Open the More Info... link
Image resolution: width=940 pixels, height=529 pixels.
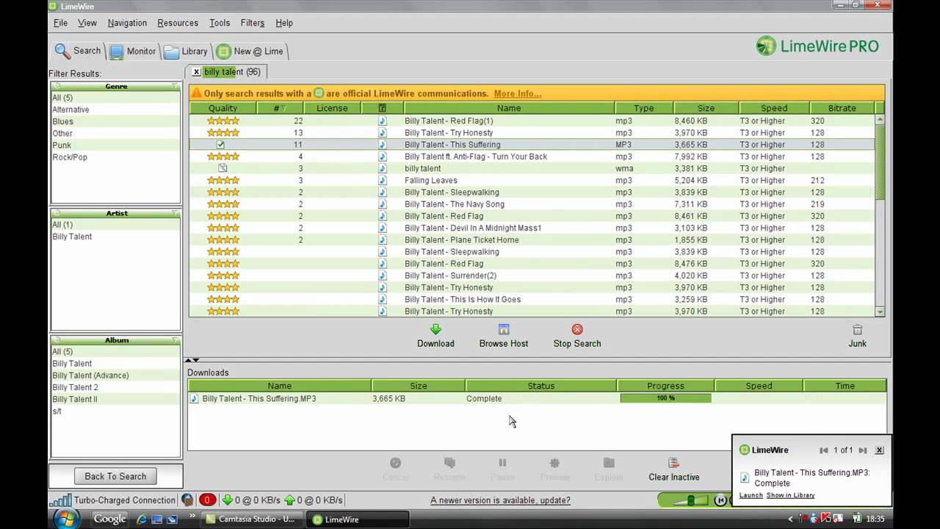click(518, 93)
